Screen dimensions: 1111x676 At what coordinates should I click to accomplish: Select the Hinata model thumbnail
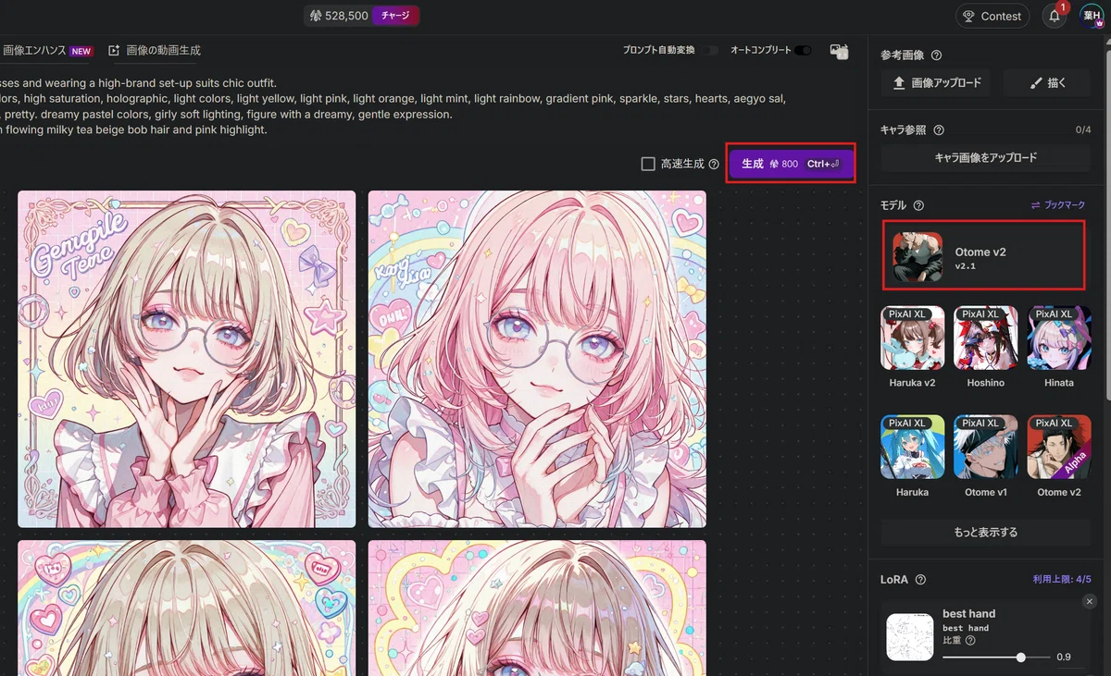coord(1059,338)
